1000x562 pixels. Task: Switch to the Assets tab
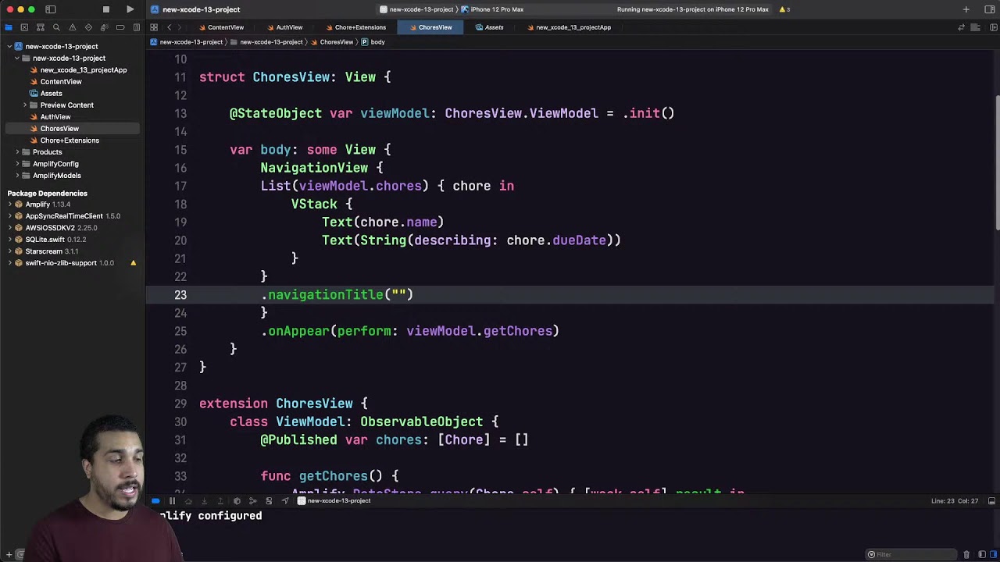coord(490,27)
